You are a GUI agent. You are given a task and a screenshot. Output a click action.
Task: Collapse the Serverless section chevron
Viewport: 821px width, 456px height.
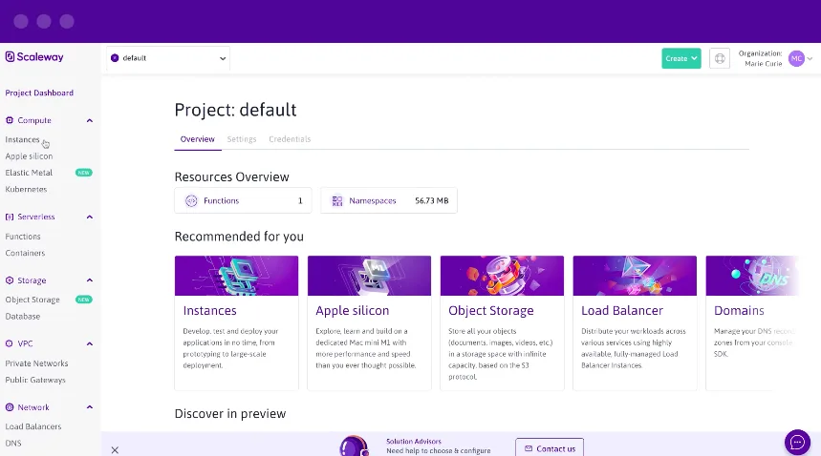[x=90, y=217]
